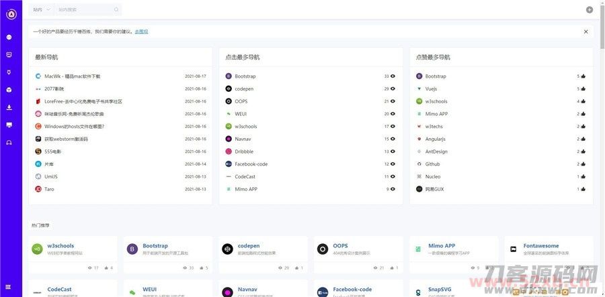Click the eye icon next to codepen
This screenshot has height=297, width=605.
click(x=393, y=88)
